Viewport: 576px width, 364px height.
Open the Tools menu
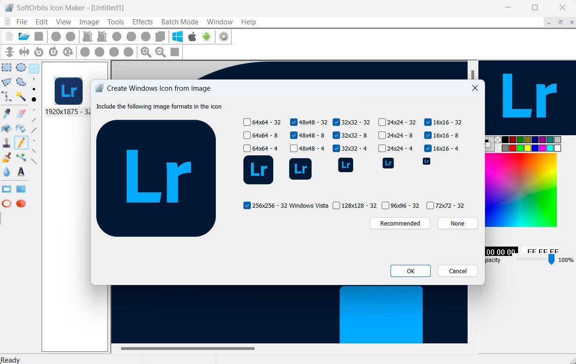(x=115, y=22)
